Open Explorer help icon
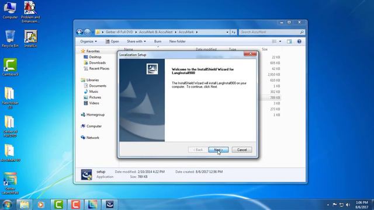This screenshot has height=210, width=374. (299, 41)
